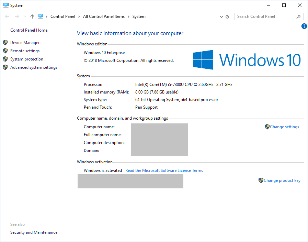308x242 pixels.
Task: Go up one level with Up arrow
Action: point(32,16)
